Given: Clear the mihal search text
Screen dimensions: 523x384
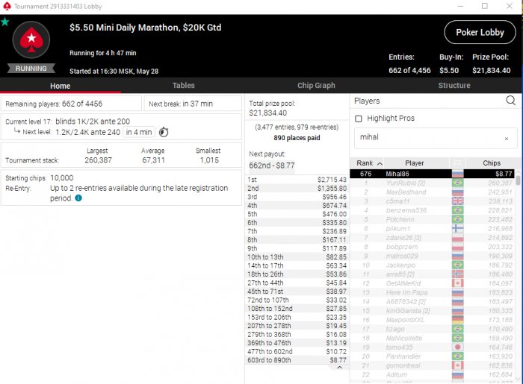Looking at the screenshot, I should (507, 139).
